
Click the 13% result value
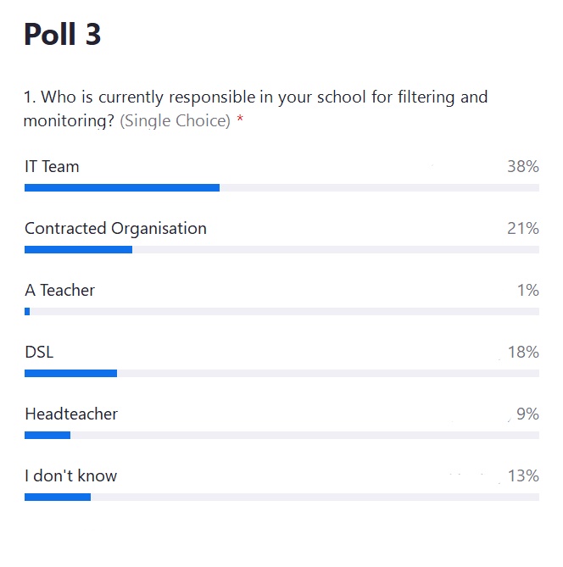pos(523,475)
